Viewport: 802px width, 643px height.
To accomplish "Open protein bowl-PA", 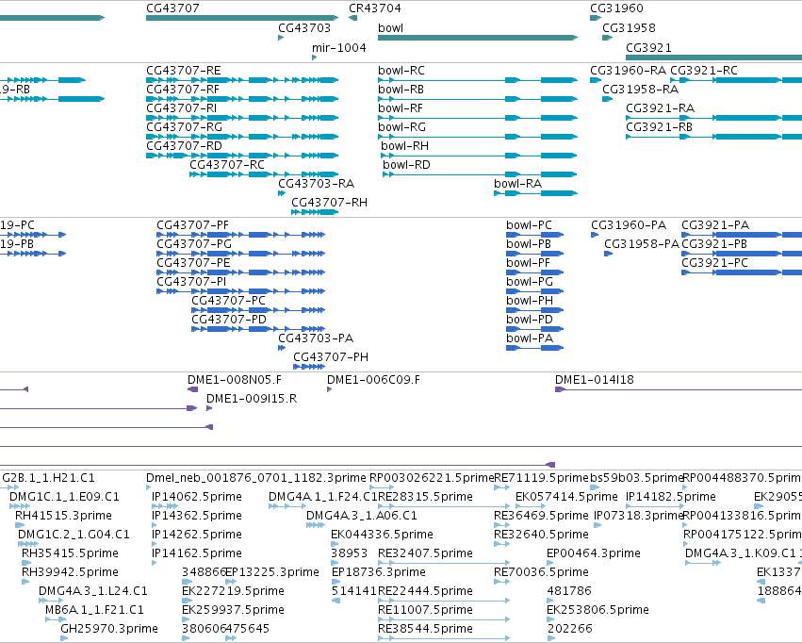I will [x=530, y=339].
